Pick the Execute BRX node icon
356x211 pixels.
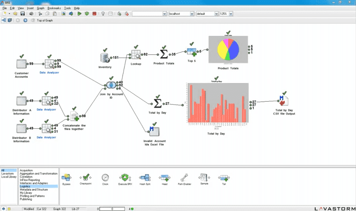pyautogui.click(x=124, y=178)
